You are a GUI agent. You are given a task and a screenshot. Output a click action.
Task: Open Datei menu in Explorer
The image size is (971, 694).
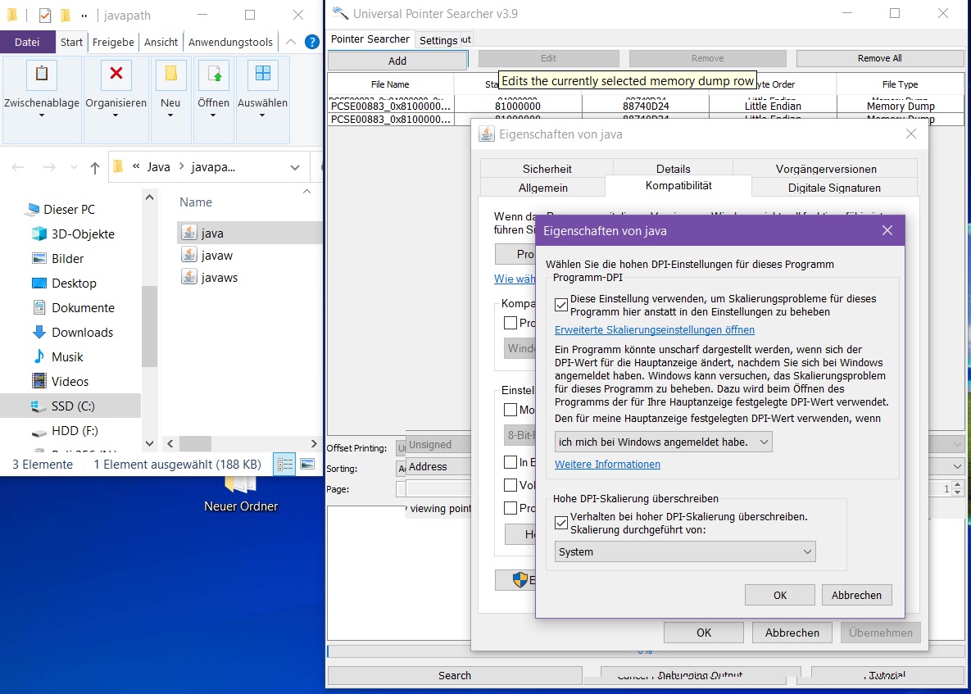[26, 42]
